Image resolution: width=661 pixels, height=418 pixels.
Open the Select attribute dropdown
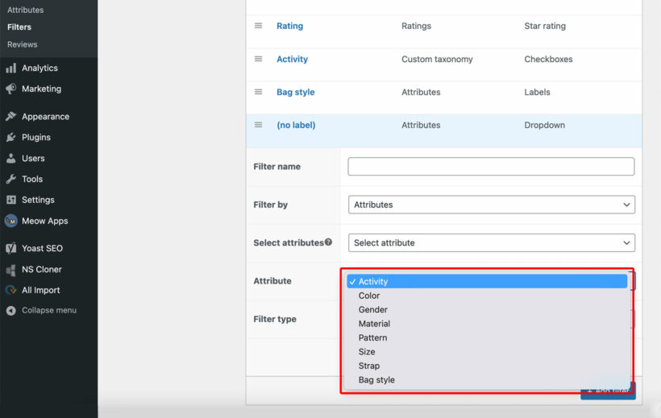click(492, 242)
